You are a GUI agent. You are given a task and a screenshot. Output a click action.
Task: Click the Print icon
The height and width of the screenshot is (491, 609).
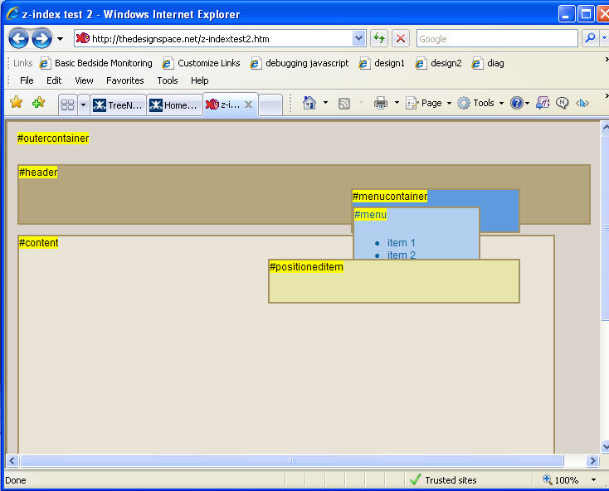coord(381,103)
